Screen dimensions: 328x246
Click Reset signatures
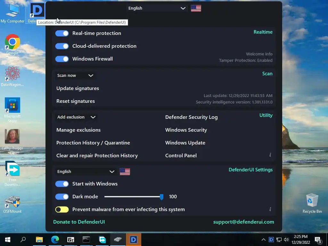point(76,101)
